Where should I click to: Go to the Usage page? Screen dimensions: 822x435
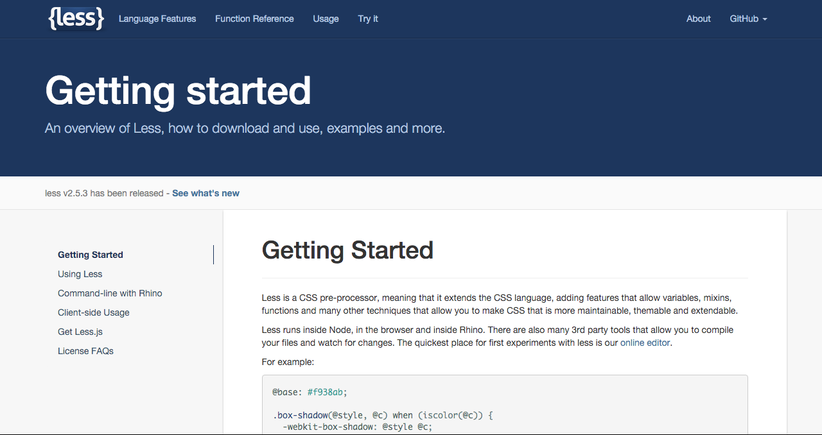click(326, 19)
